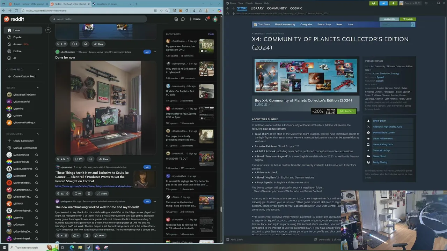The image size is (447, 251).
Task: Upvote the battlestations 'Done for now' post
Action: (x=58, y=159)
